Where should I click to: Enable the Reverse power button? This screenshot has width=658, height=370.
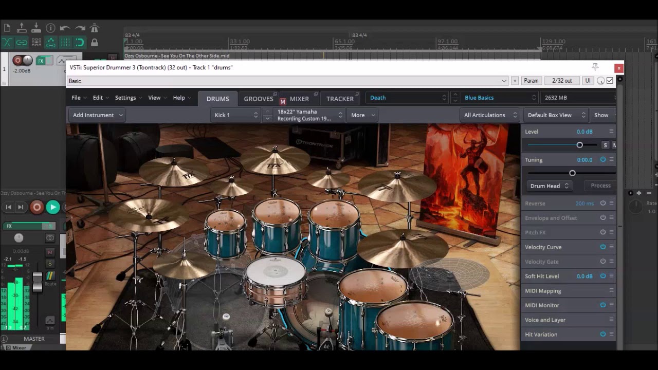click(603, 203)
